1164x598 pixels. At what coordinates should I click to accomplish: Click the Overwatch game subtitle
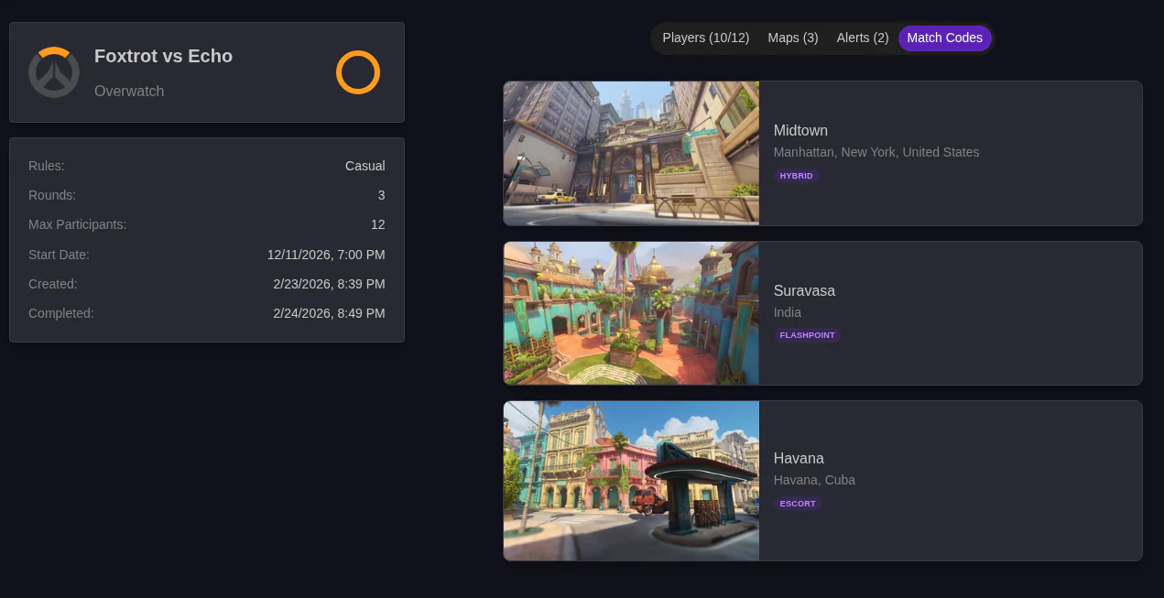[x=129, y=92]
